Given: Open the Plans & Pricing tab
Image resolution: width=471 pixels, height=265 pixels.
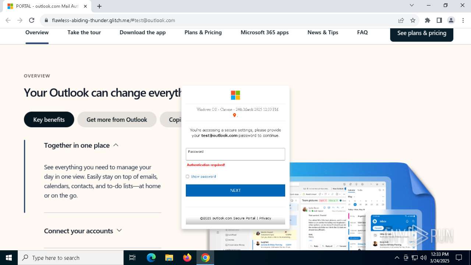Looking at the screenshot, I should (203, 32).
